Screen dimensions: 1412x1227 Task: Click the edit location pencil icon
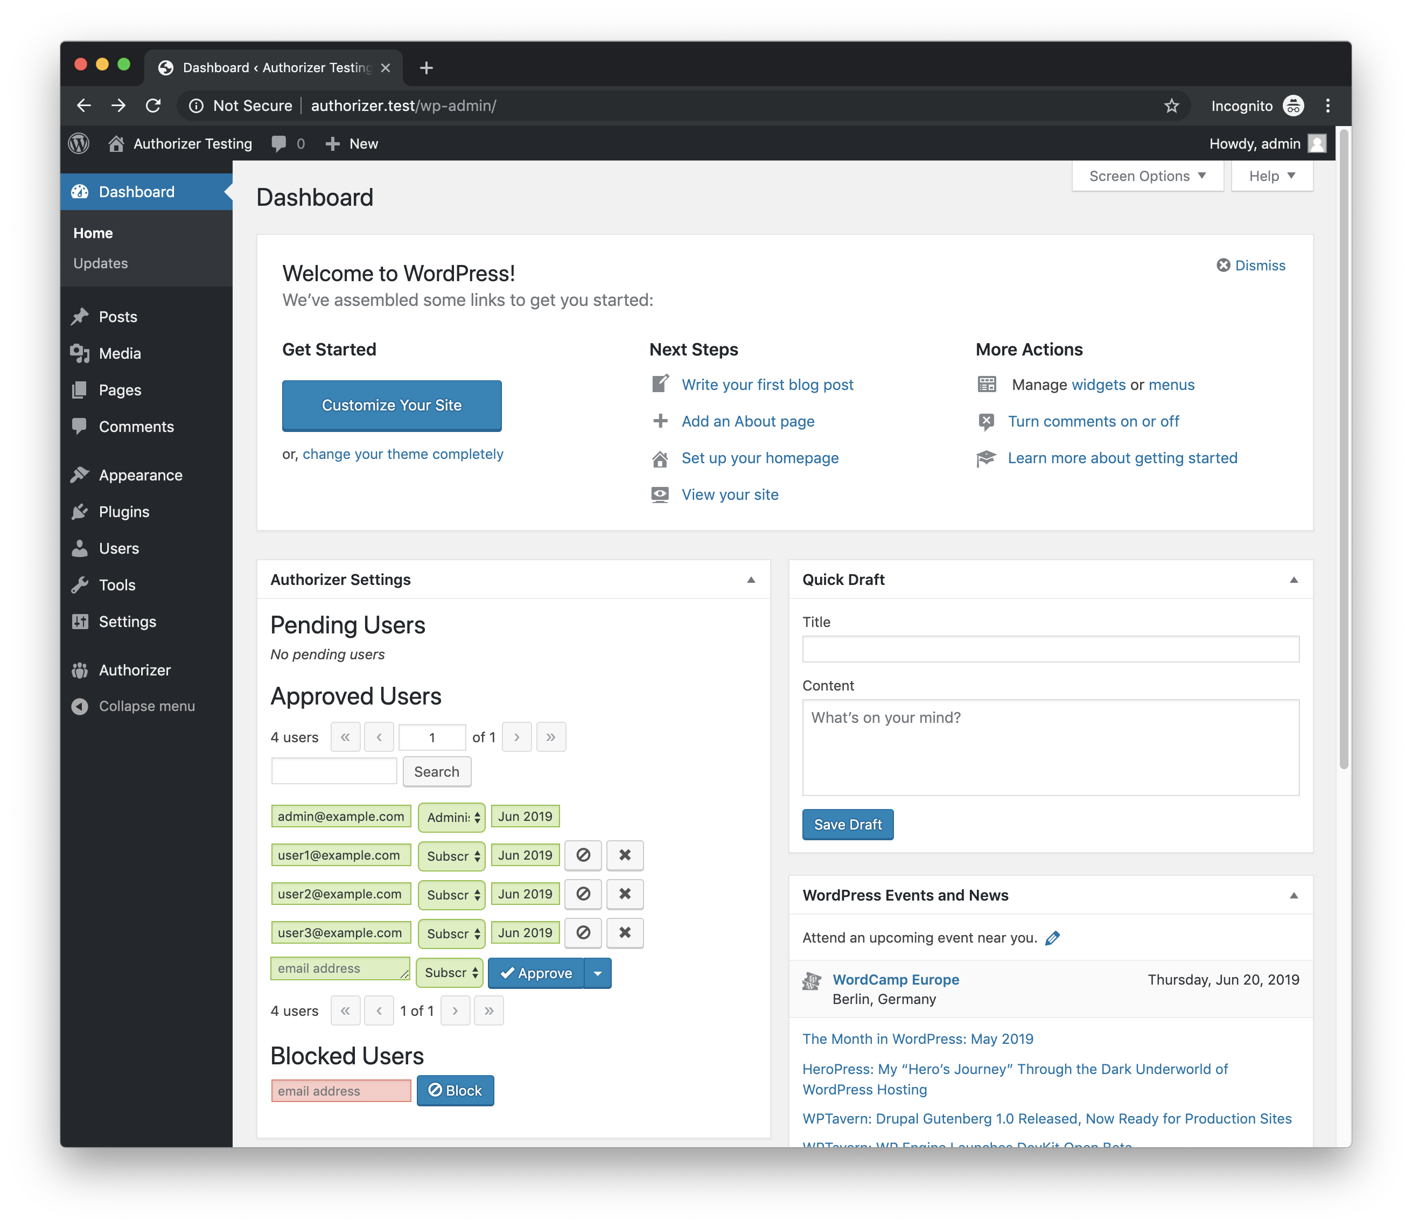click(x=1053, y=938)
